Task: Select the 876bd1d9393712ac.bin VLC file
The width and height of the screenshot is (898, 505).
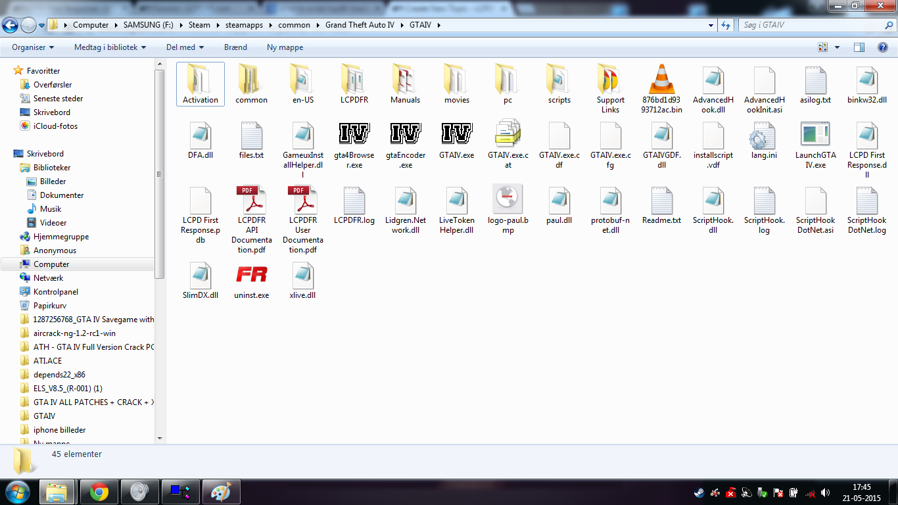Action: [x=662, y=89]
